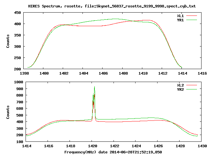207x155 pixels.
Task: Click the 1420 frequency tick label
Action: [x=93, y=146]
